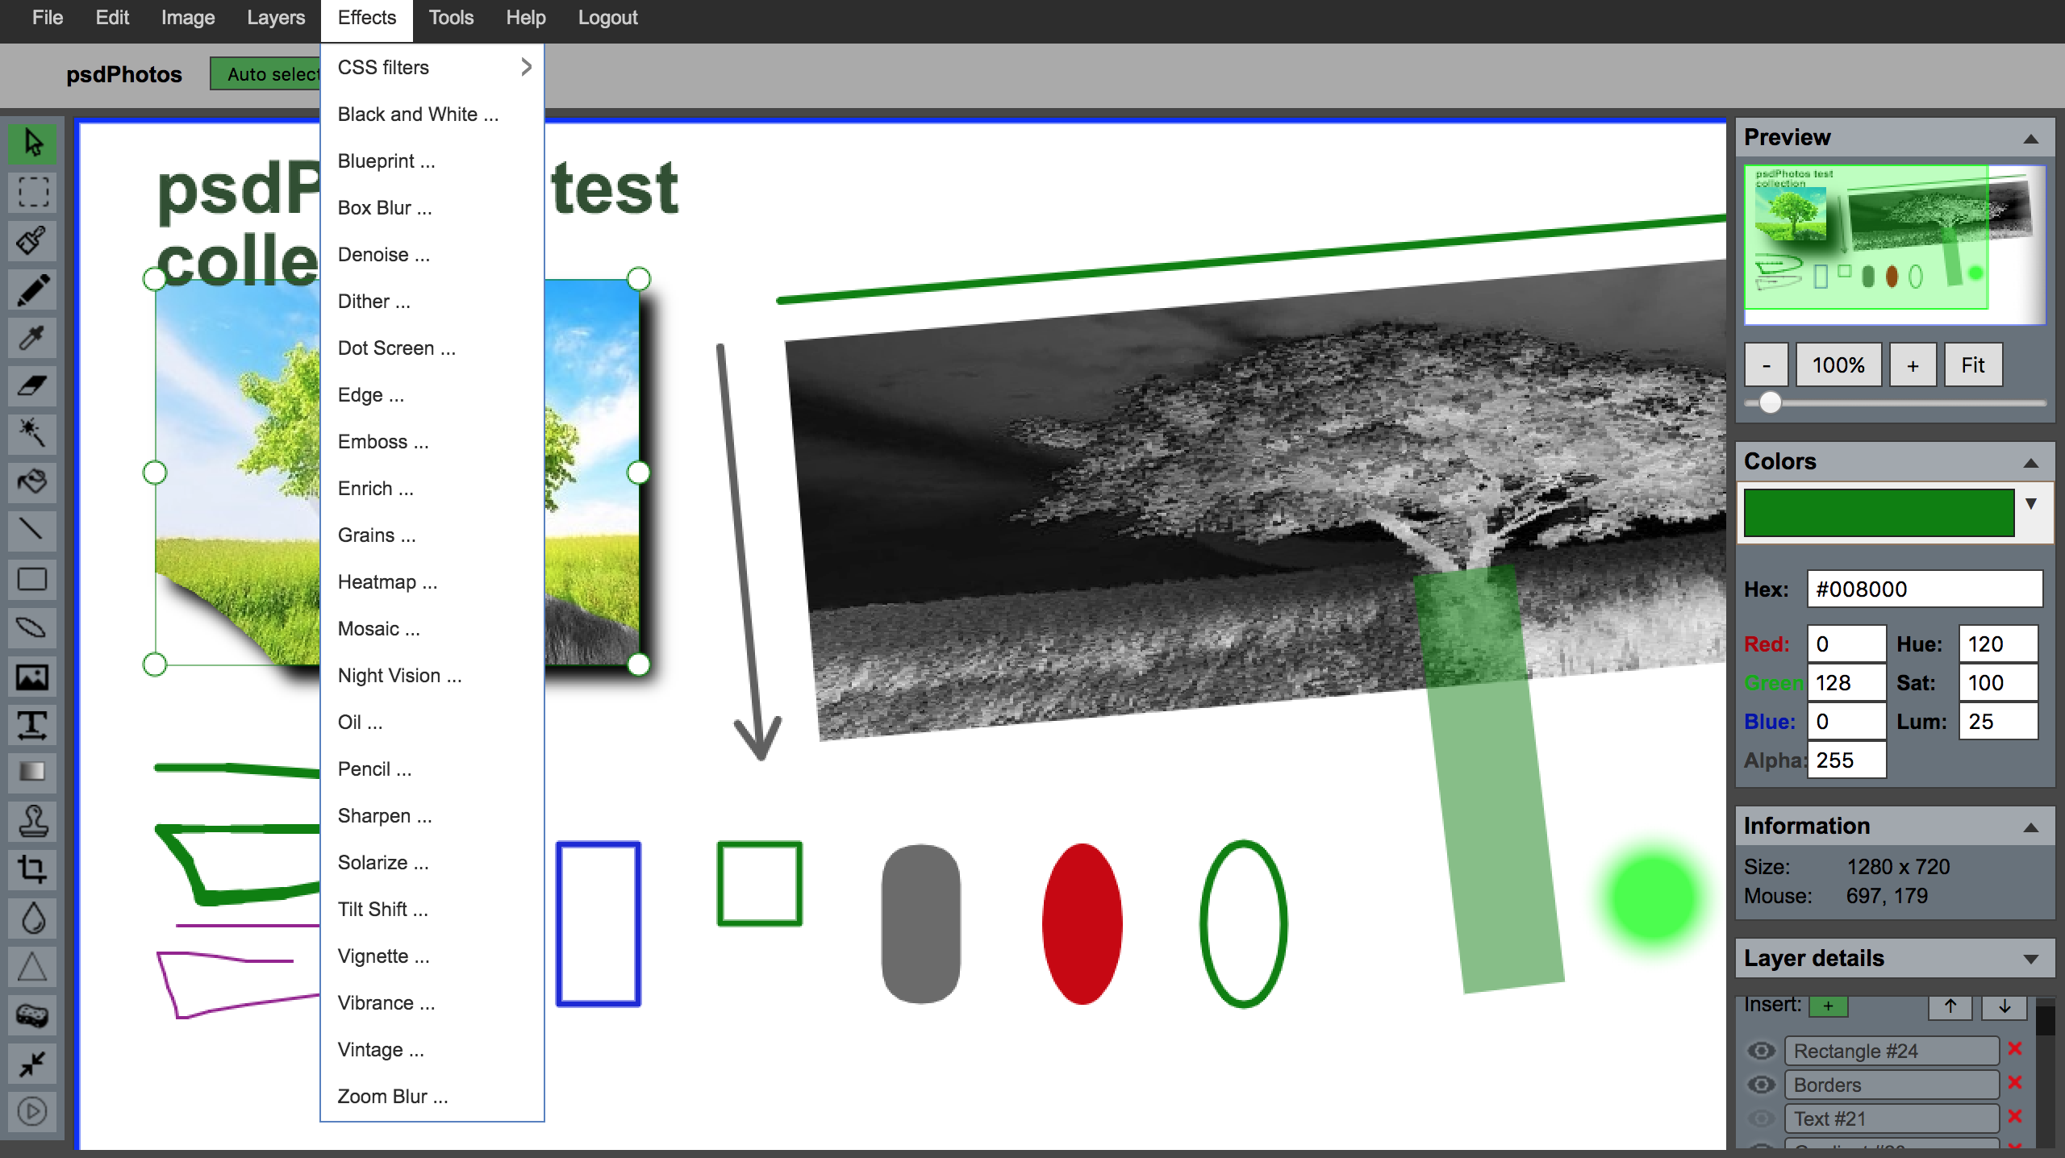This screenshot has width=2065, height=1158.
Task: Pick the Paint bucket fill tool
Action: pos(32,482)
